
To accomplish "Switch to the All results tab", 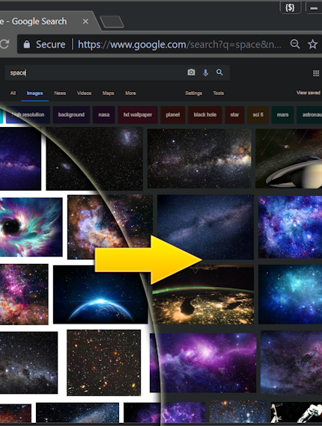I will pos(13,93).
